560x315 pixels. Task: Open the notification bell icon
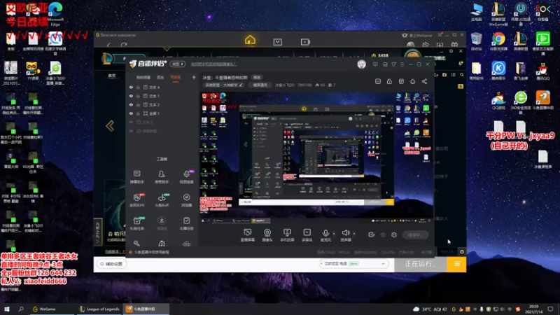(412, 81)
